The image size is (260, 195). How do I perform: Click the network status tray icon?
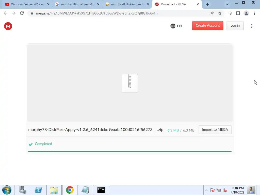219,190
